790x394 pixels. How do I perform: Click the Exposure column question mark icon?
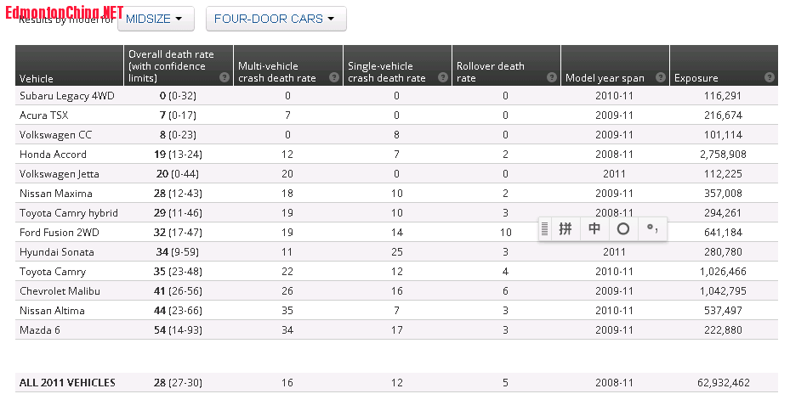coord(769,77)
